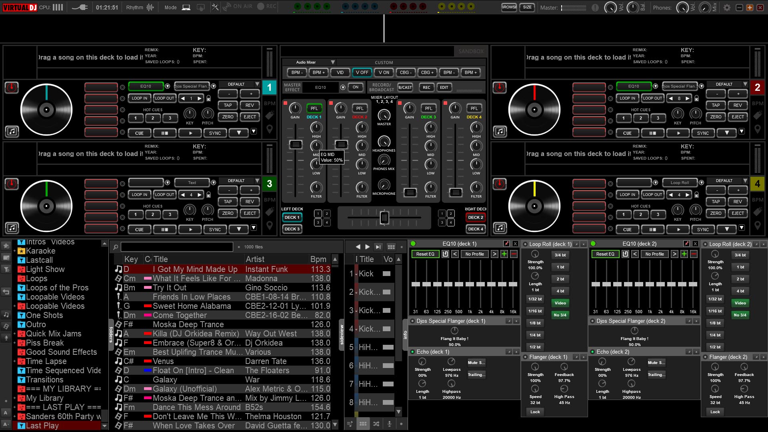Toggle Video button in Loop Roll (deck 1)
768x432 pixels.
(x=560, y=303)
